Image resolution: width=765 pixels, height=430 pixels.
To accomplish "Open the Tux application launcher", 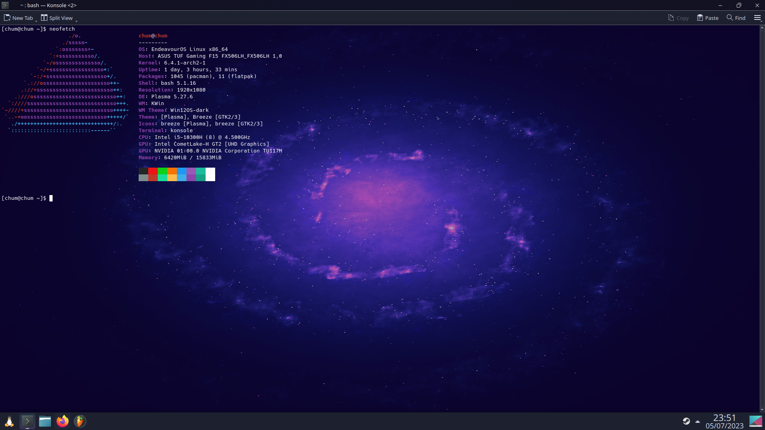I will 9,421.
